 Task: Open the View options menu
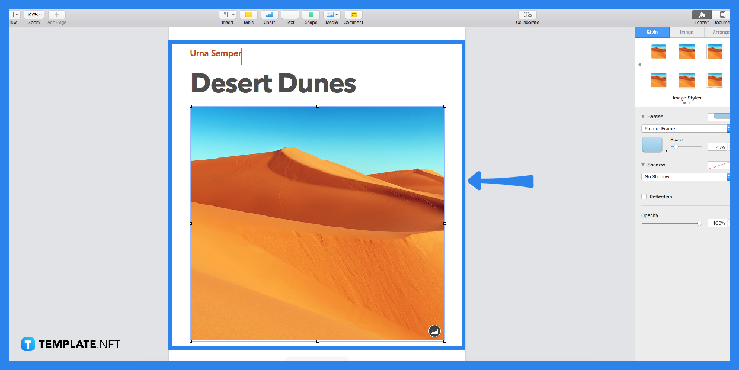click(14, 15)
